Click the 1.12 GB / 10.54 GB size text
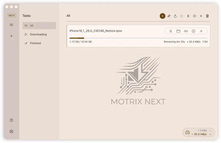221x143 pixels. click(80, 42)
